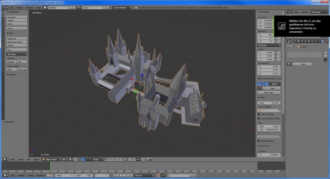Click the OpenGL render image icon

(x=147, y=160)
